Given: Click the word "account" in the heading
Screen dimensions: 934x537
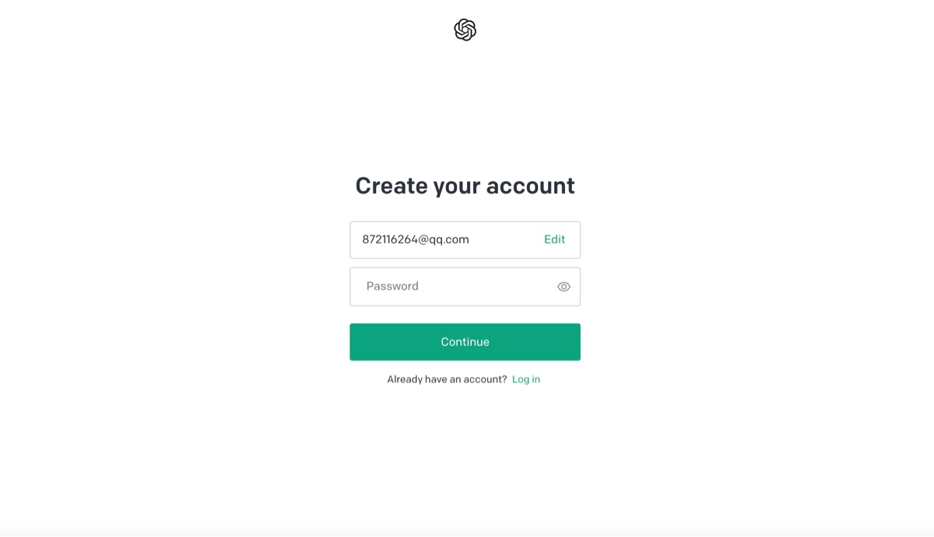Looking at the screenshot, I should pyautogui.click(x=531, y=187).
